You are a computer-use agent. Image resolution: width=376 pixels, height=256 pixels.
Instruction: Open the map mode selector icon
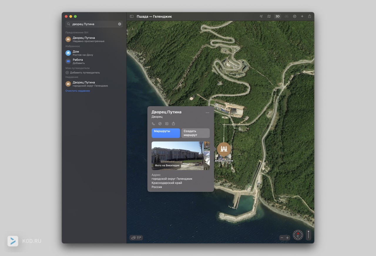tap(269, 16)
